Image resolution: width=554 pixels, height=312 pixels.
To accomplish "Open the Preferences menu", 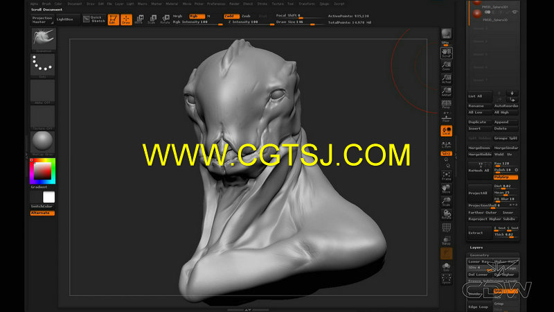I will [x=216, y=4].
